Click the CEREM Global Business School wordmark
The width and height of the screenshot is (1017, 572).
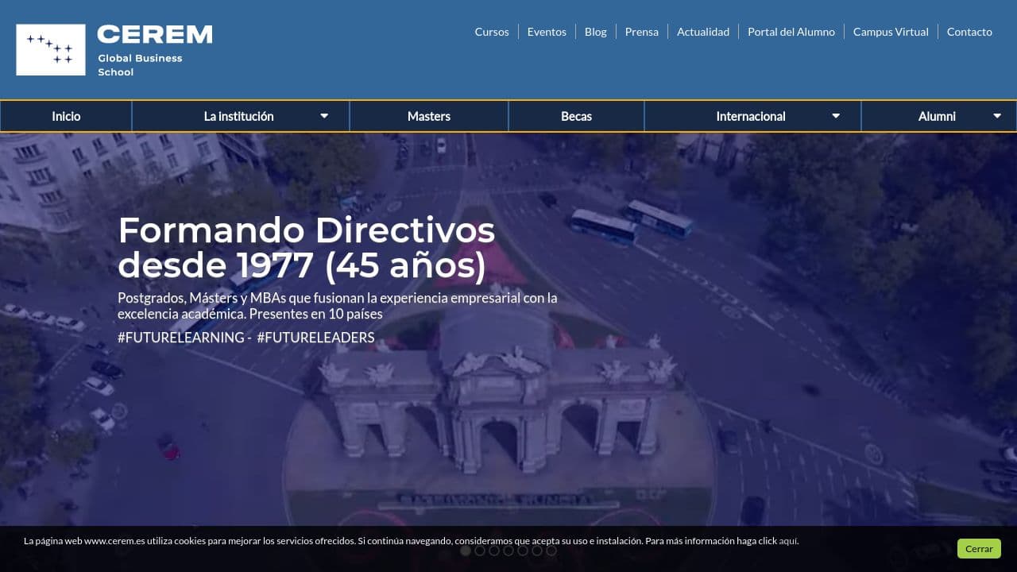(155, 50)
